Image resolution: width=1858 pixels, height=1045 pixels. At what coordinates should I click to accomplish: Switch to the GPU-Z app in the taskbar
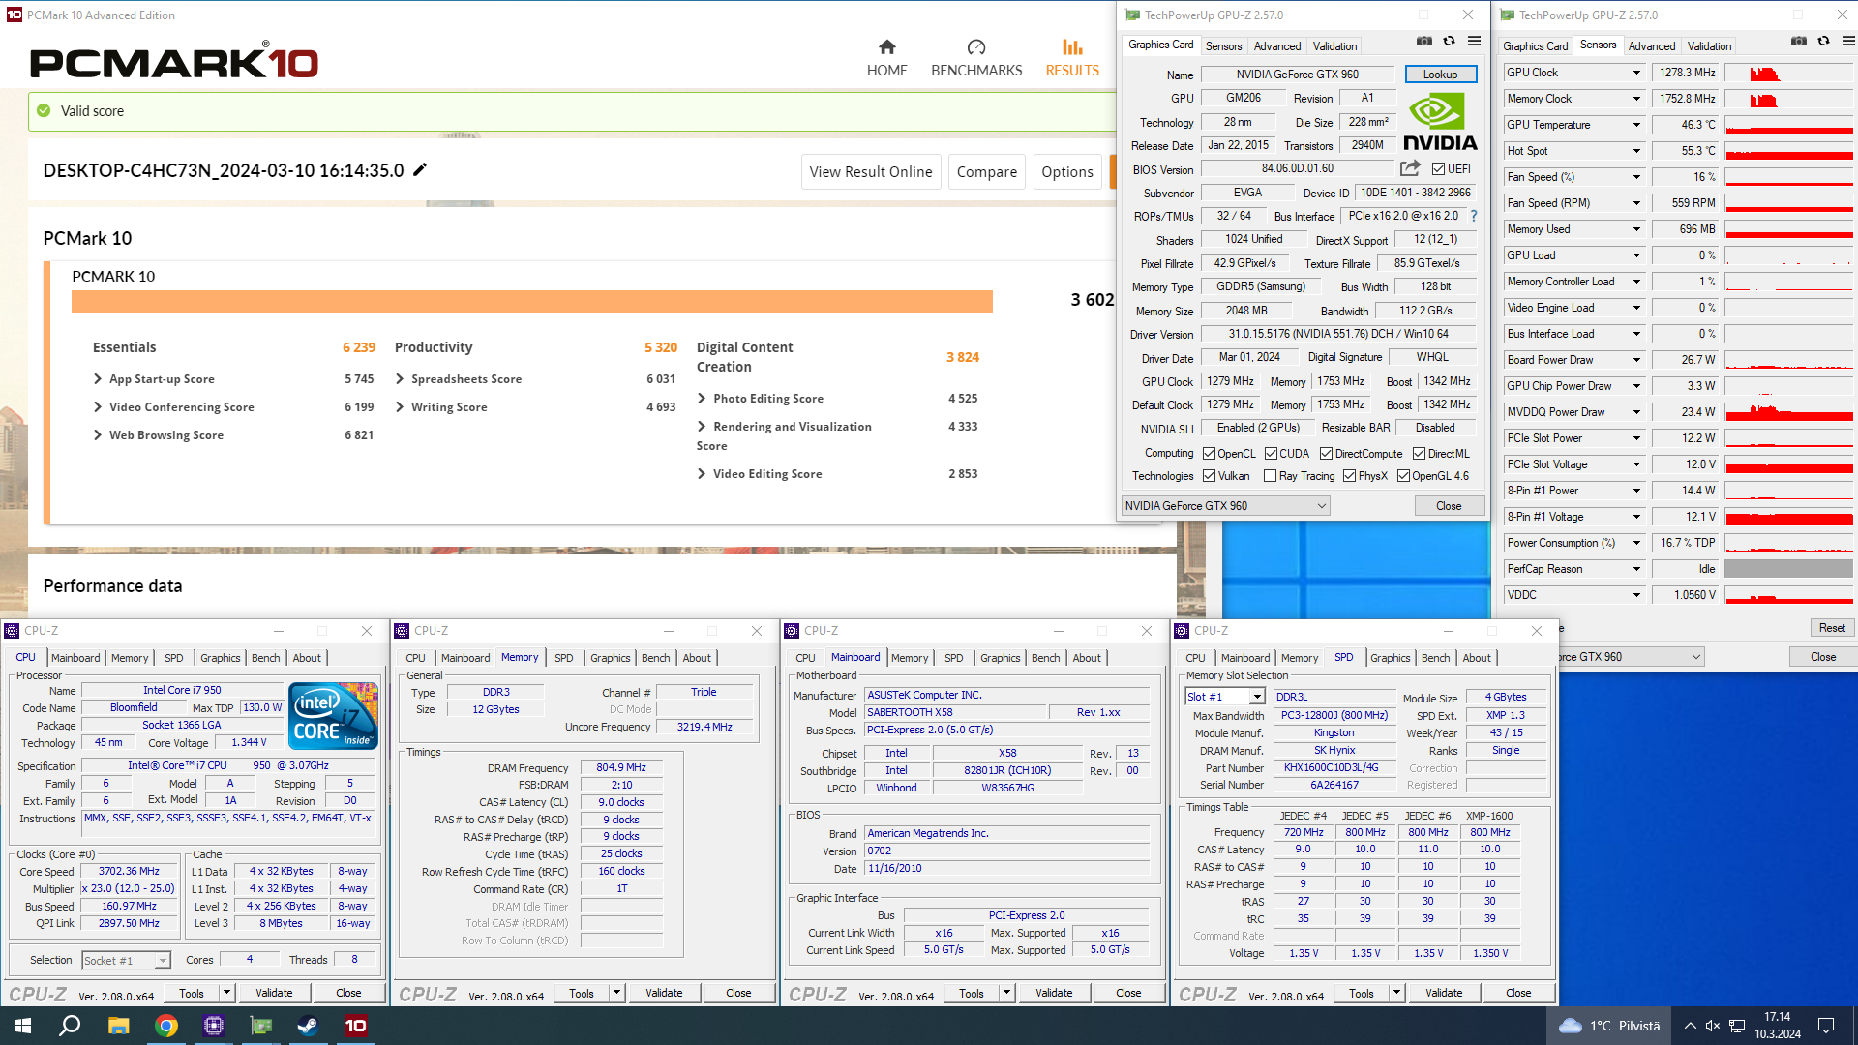(261, 1026)
